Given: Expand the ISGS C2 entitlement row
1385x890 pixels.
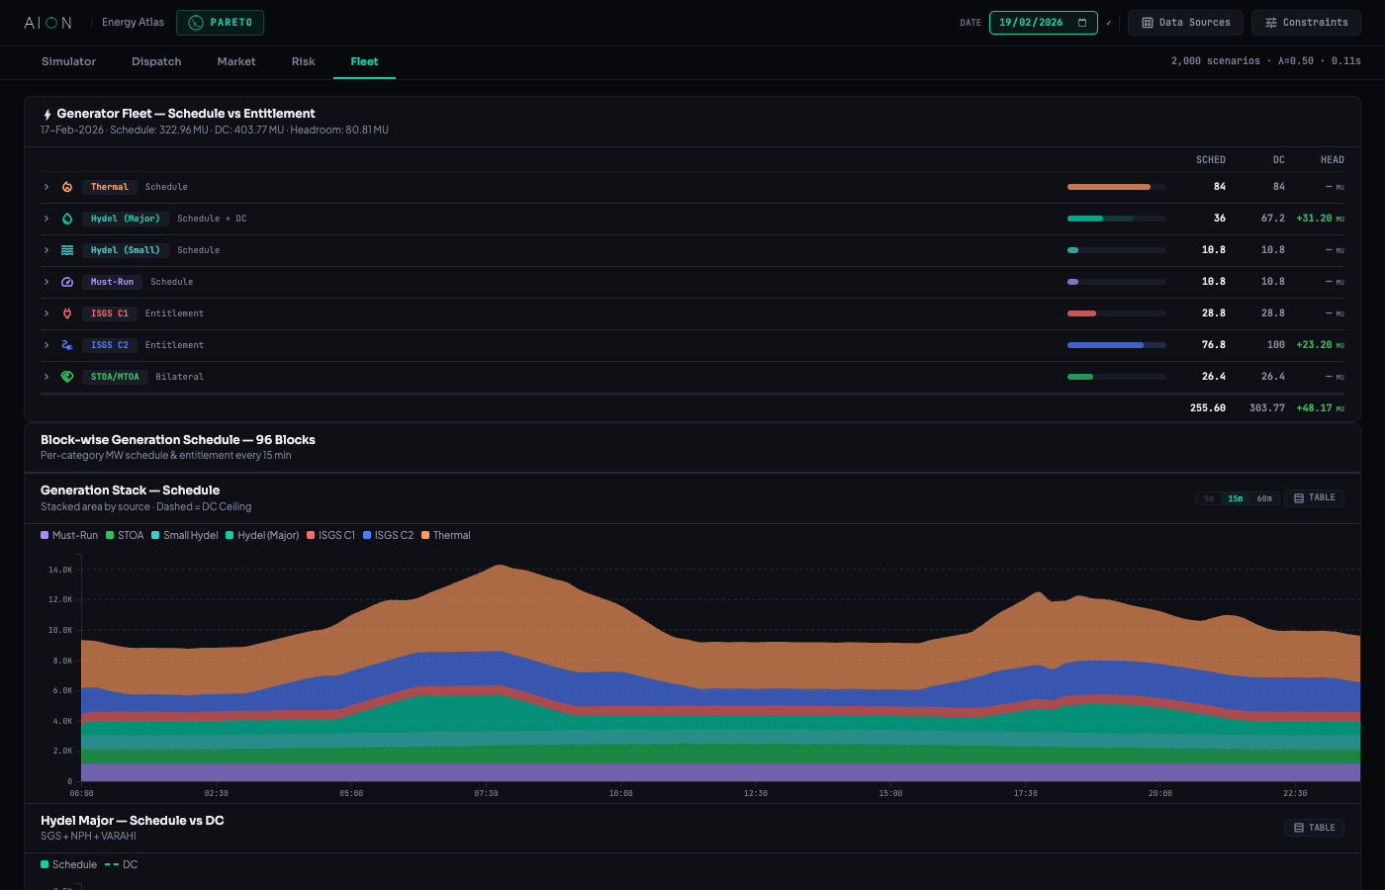Looking at the screenshot, I should tap(46, 344).
